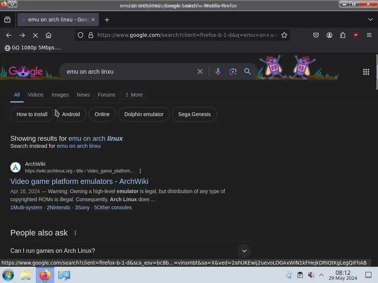This screenshot has width=378, height=283.
Task: Open tracking protection shield panel
Action: click(80, 35)
